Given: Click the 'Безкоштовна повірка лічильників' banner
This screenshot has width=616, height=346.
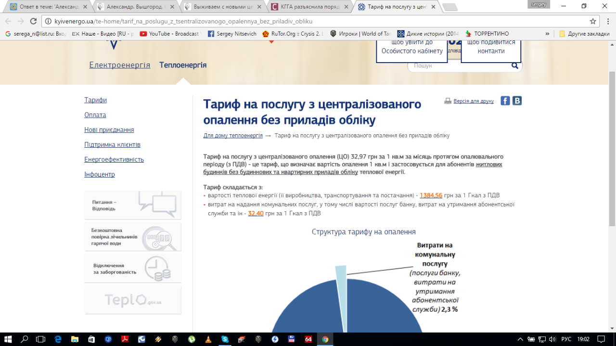Looking at the screenshot, I should point(133,237).
